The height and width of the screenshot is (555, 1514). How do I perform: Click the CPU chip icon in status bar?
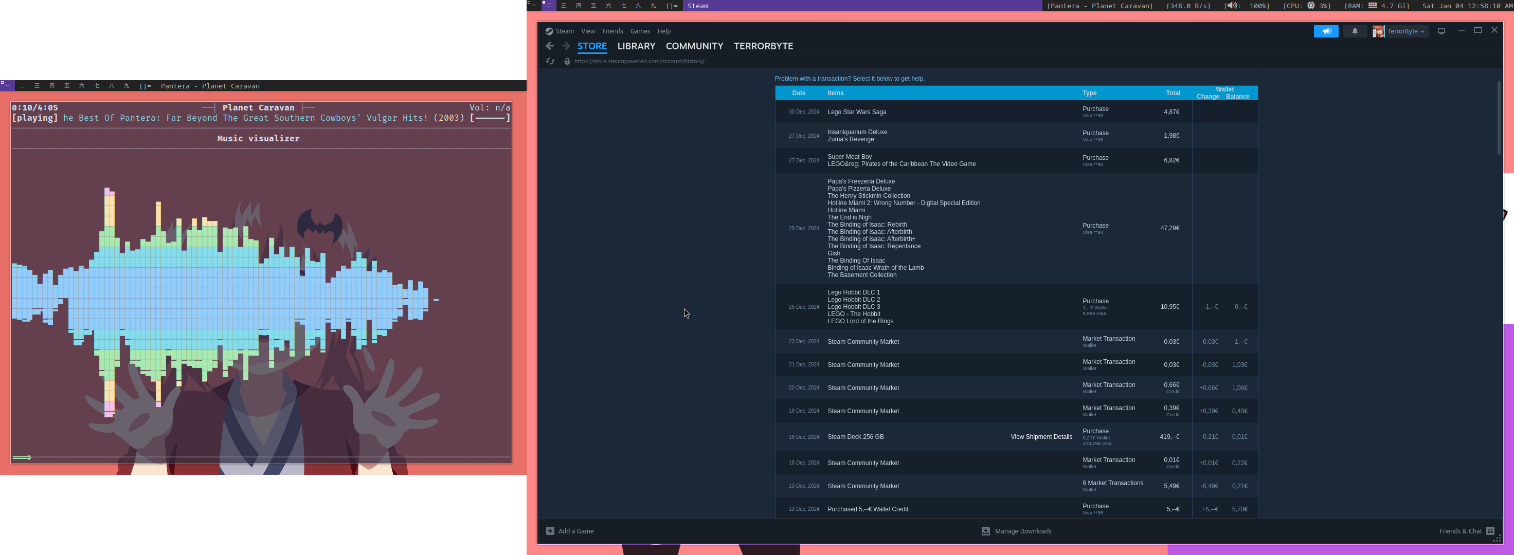click(x=1311, y=5)
